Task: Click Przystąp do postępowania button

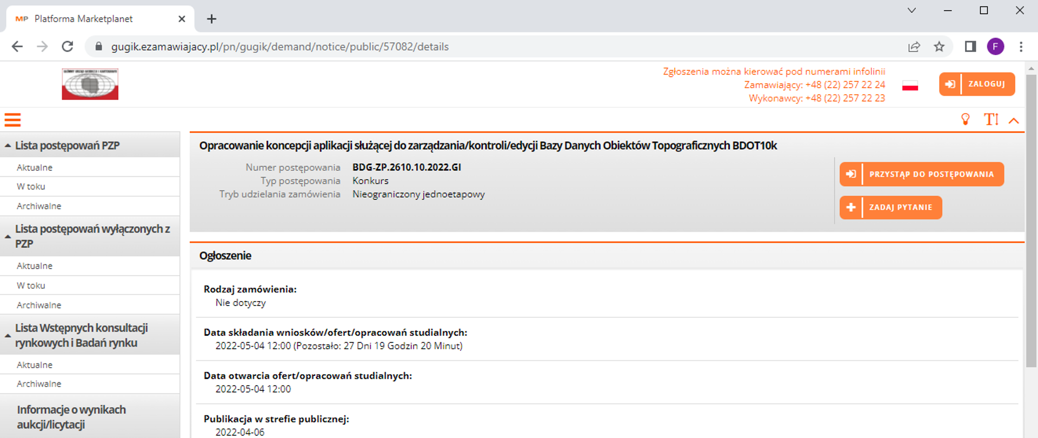Action: click(x=921, y=174)
